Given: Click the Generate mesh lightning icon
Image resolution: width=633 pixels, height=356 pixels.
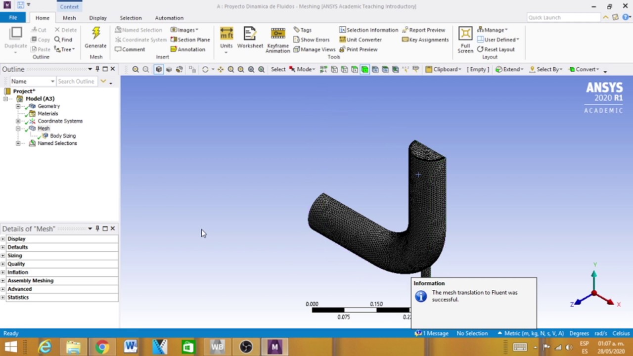Looking at the screenshot, I should (x=95, y=33).
